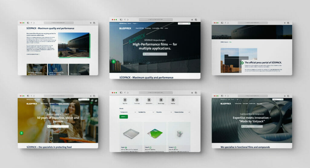Click SÜDPACK logo on the Food packaging page
Screen dimensions: 310x168
click(32, 104)
